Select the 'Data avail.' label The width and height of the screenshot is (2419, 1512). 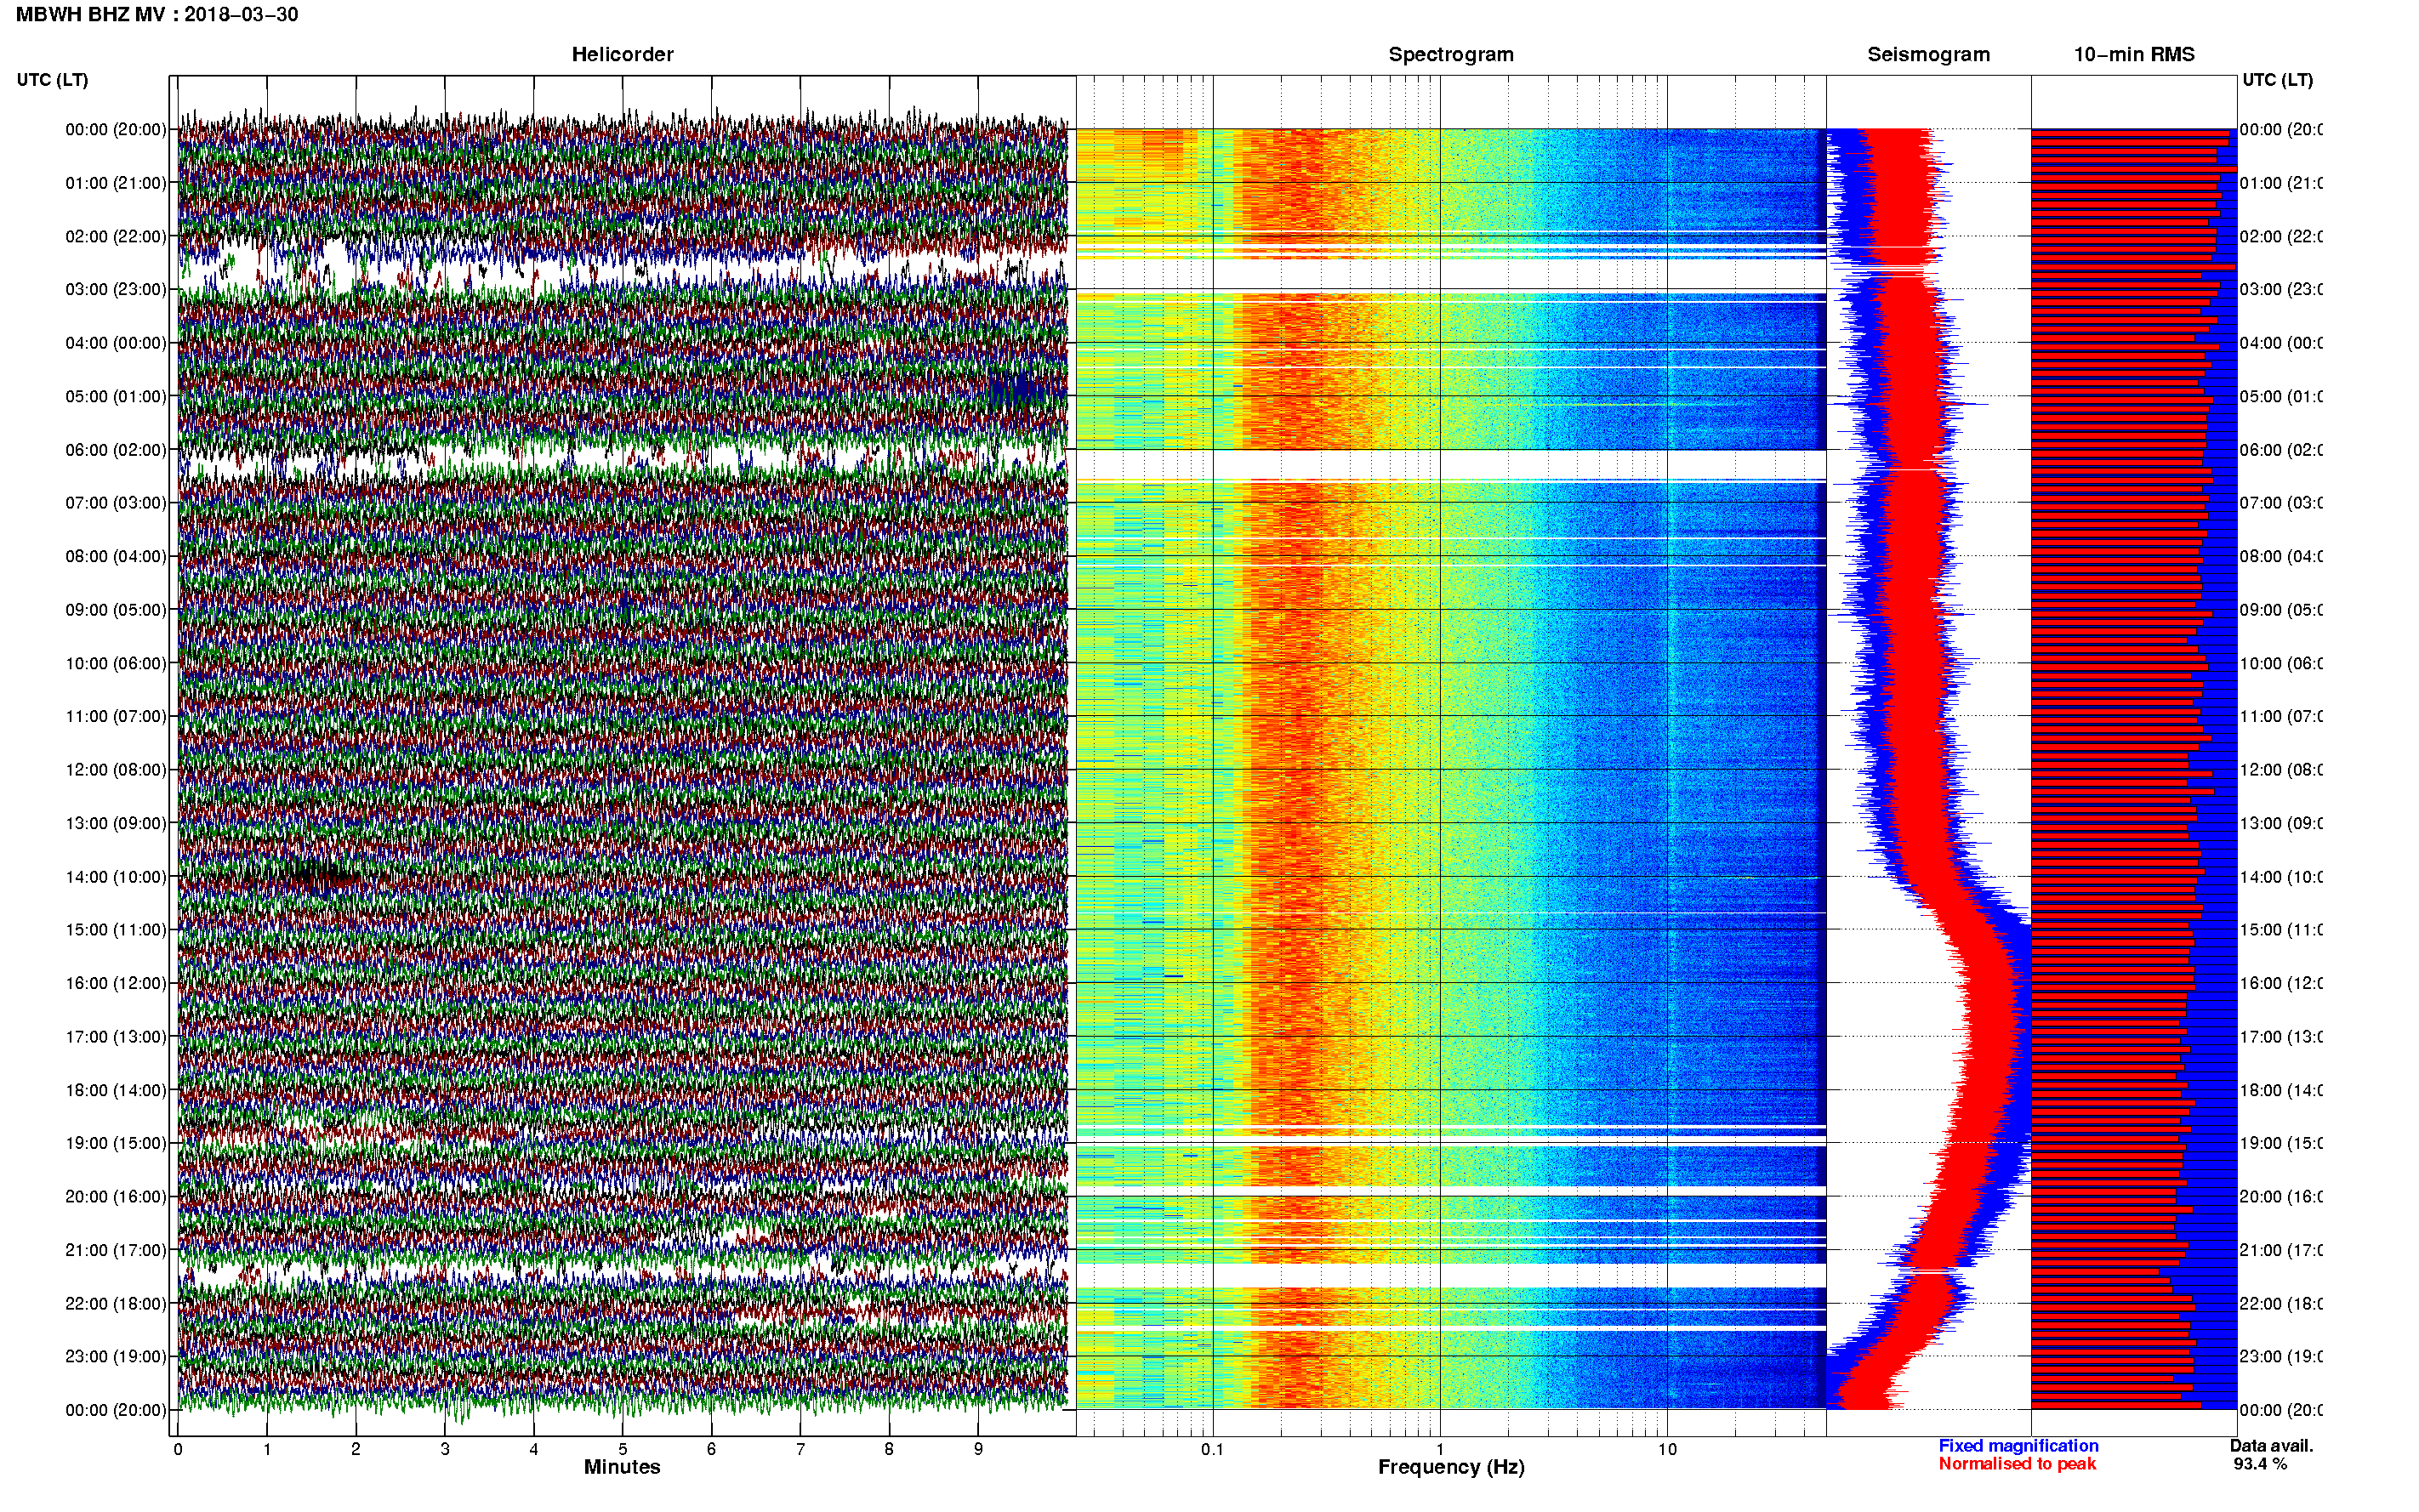click(2271, 1446)
